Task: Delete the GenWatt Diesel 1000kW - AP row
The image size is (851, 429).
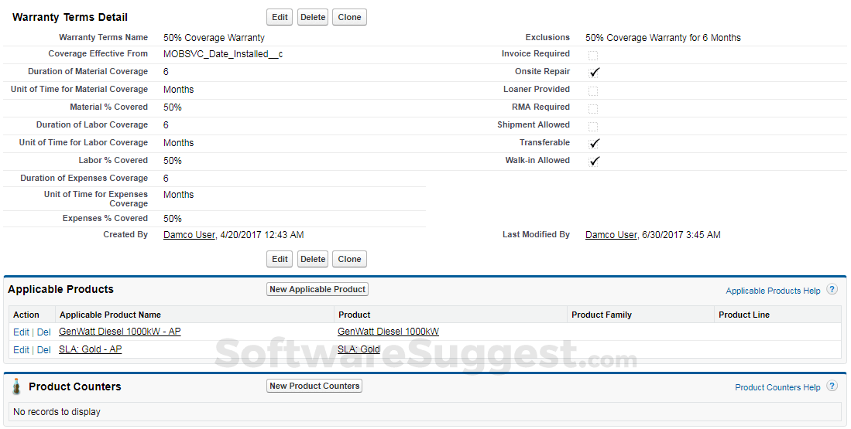Action: click(43, 332)
